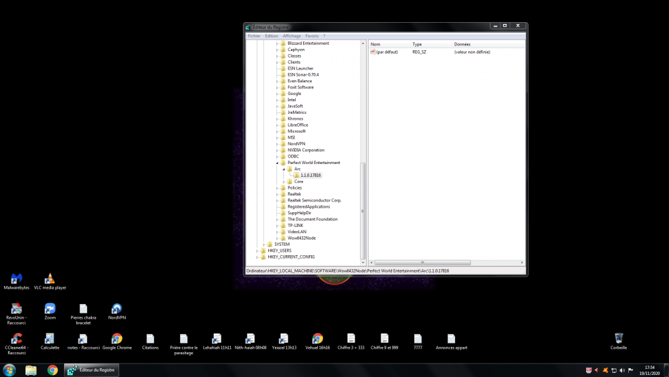Collapse the Arc registry key
669x377 pixels.
[284, 169]
